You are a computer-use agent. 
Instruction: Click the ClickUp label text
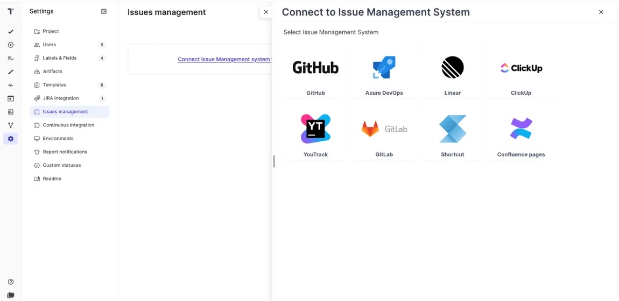point(521,93)
